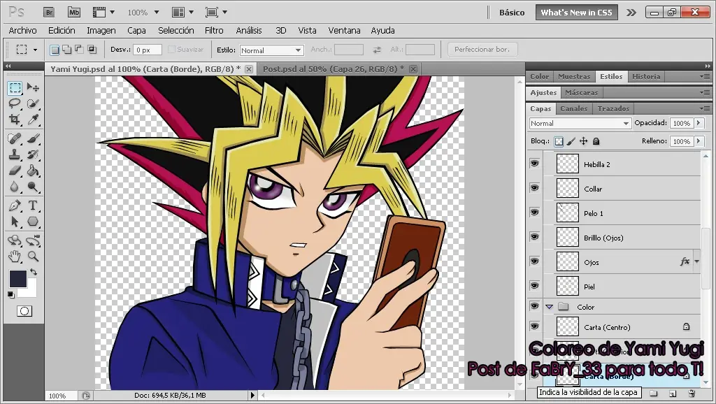
Task: Select the Horizontal Type tool
Action: pos(34,205)
